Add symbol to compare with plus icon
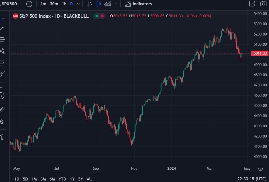269x182 pixels. tap(29, 4)
